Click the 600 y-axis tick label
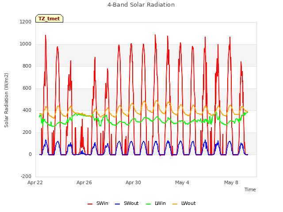The image size is (283, 212). tap(27, 88)
